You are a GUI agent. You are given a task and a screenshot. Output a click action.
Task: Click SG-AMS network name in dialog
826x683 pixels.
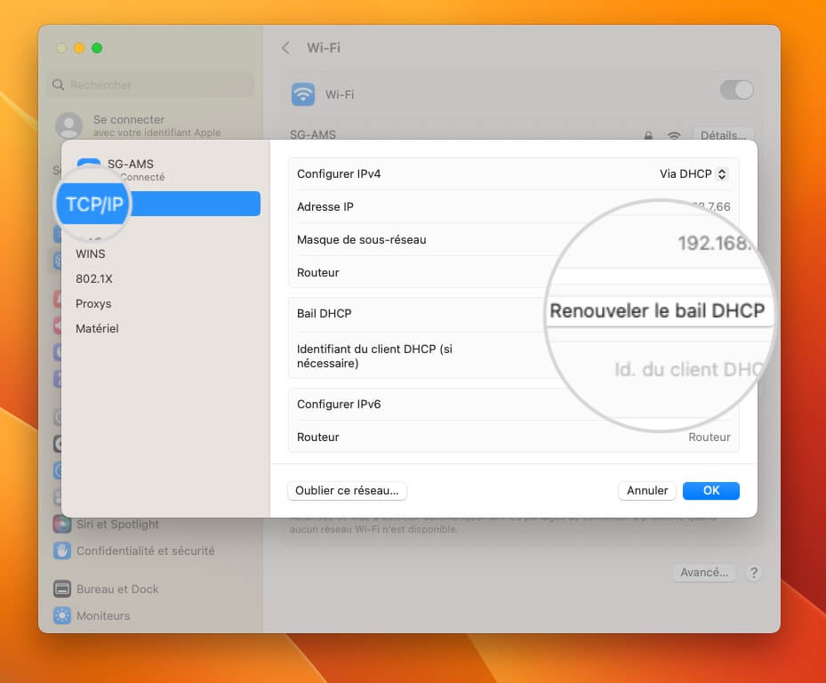click(131, 164)
